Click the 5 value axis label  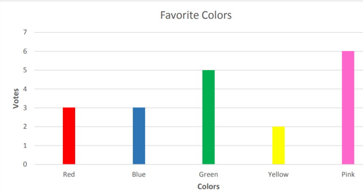25,70
